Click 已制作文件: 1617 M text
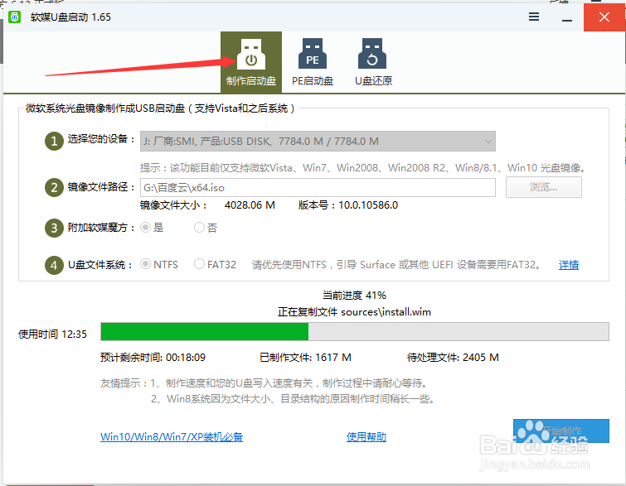The height and width of the screenshot is (486, 626). pos(305,357)
